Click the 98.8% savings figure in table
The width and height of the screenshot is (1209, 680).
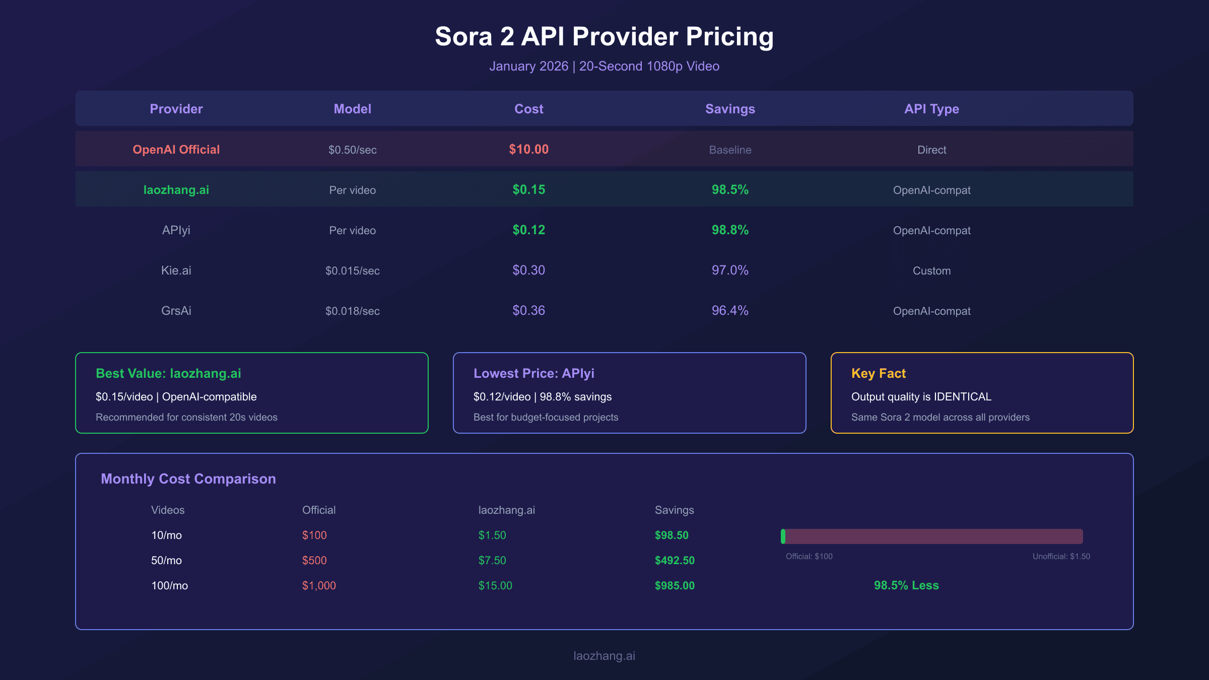click(730, 230)
